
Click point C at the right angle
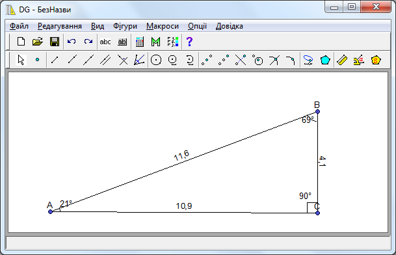click(x=318, y=213)
